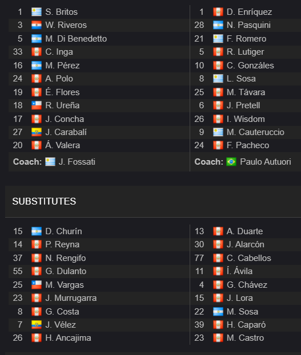Open player M. Di Benedetto

point(76,39)
